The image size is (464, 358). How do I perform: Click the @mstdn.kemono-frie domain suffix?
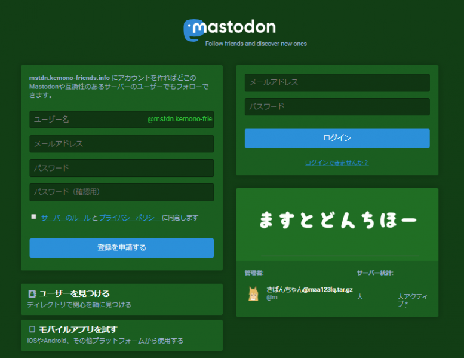point(180,119)
